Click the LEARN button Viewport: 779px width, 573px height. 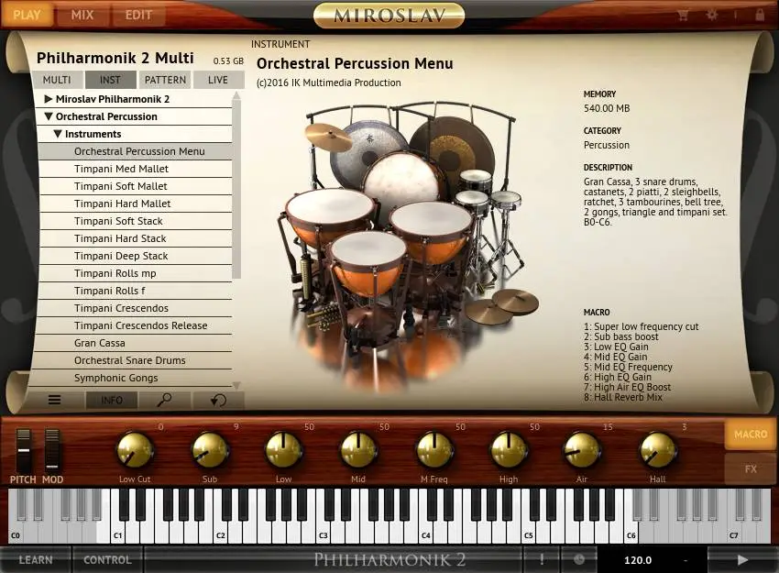click(x=36, y=559)
